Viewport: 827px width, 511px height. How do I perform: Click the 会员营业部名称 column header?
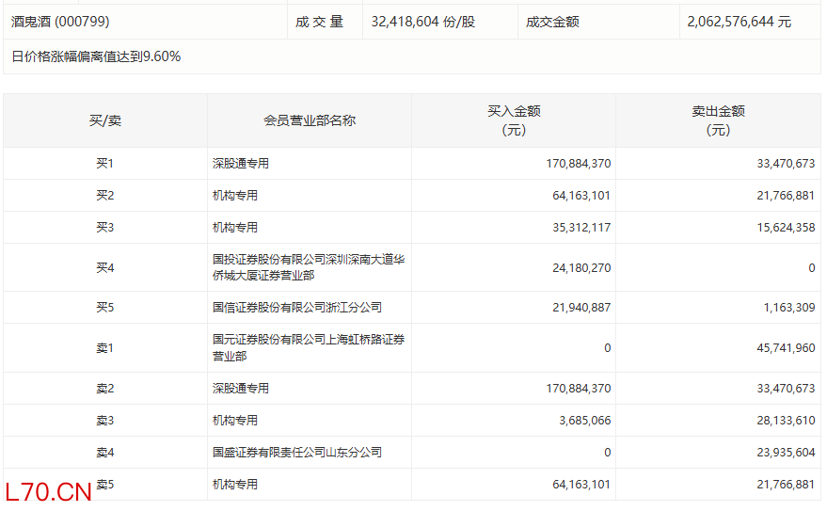[x=310, y=120]
